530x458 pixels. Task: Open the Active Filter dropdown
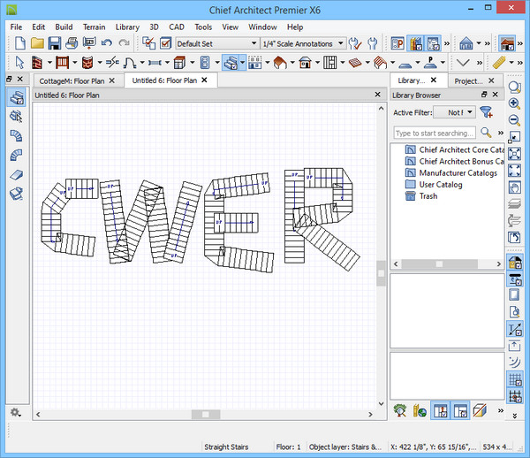pyautogui.click(x=460, y=112)
